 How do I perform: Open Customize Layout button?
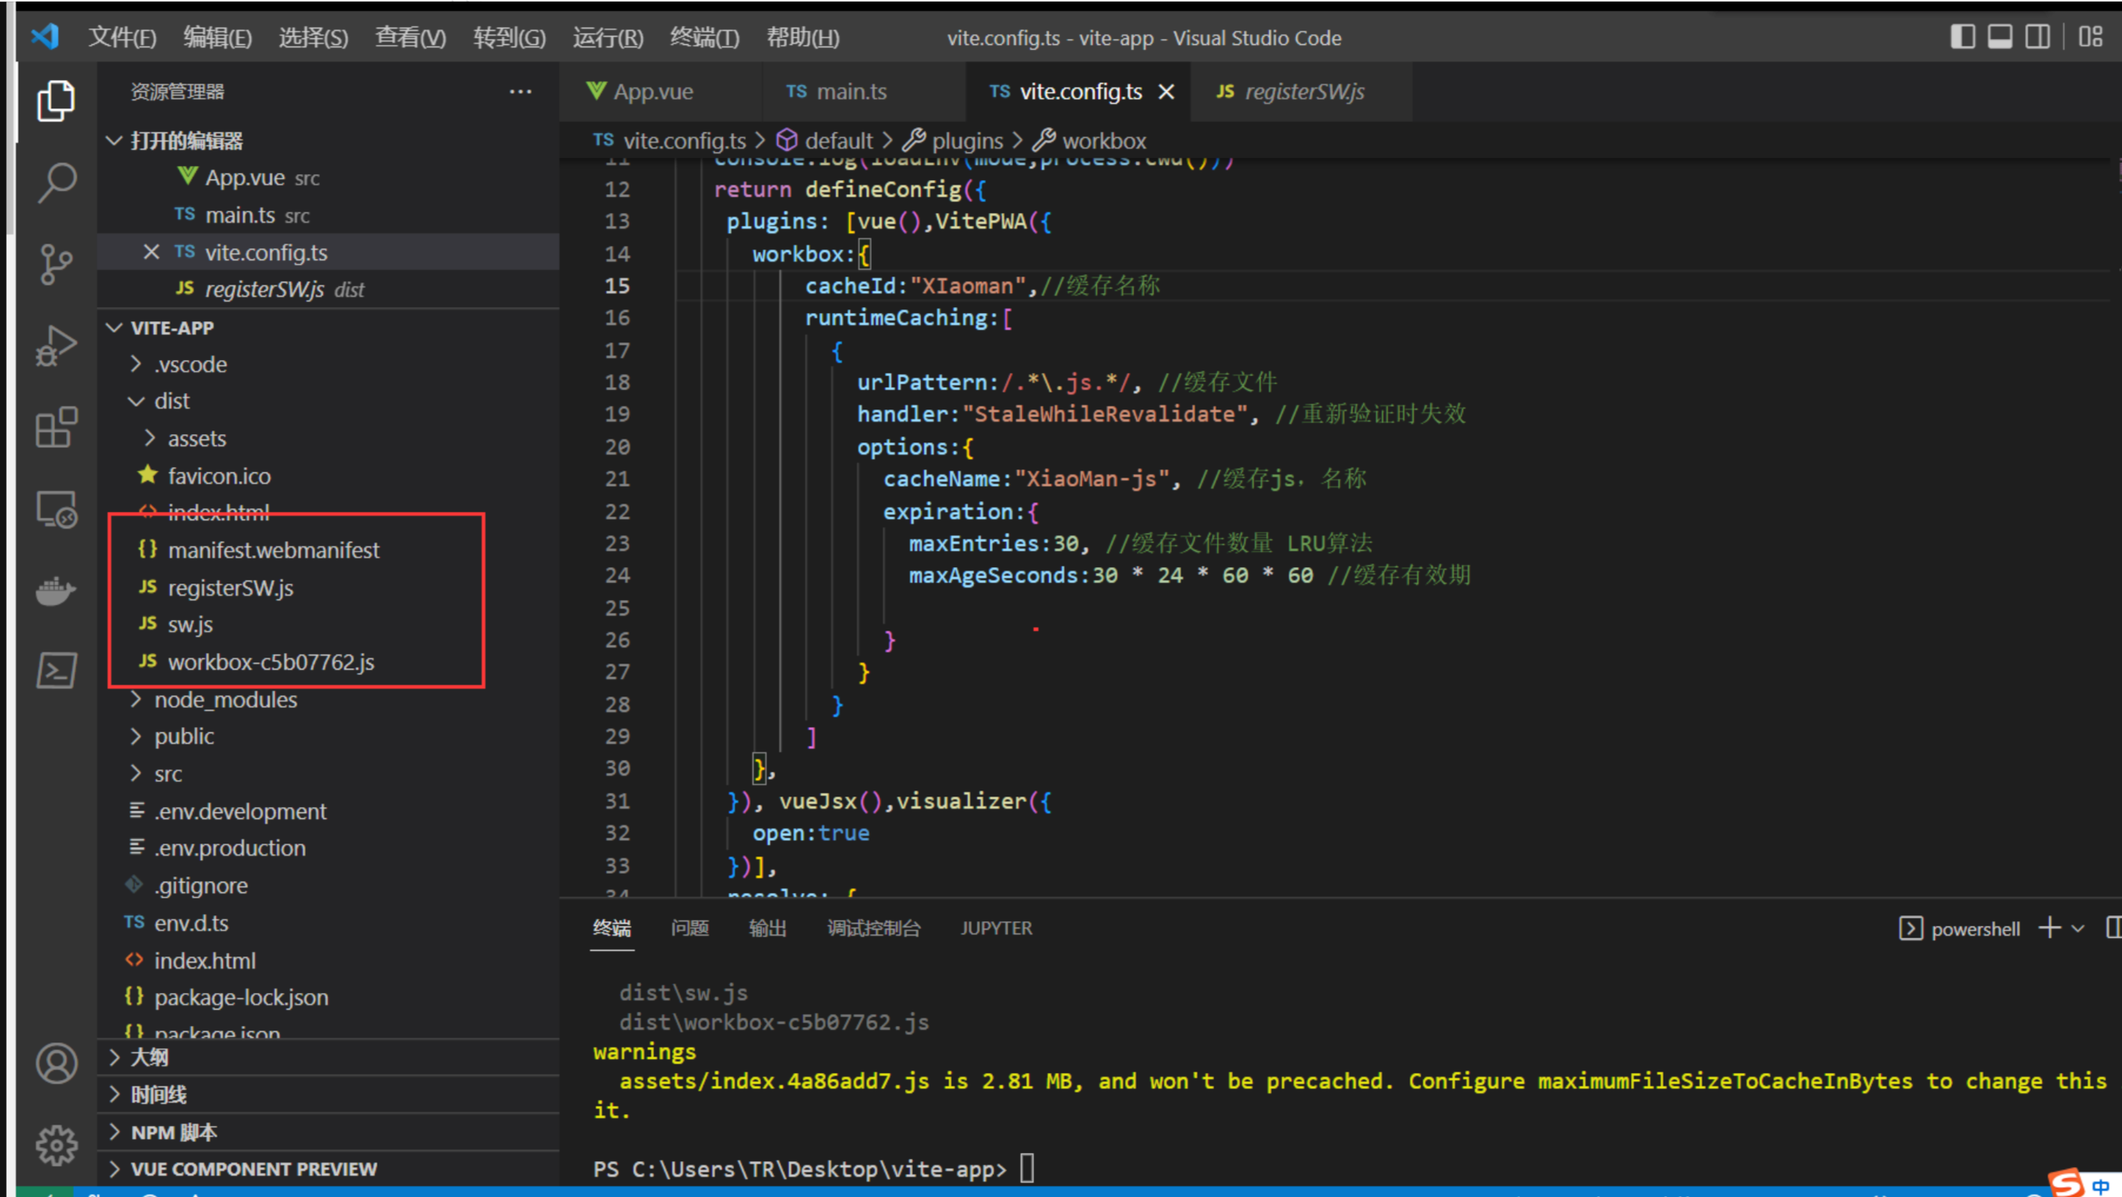tap(2091, 37)
